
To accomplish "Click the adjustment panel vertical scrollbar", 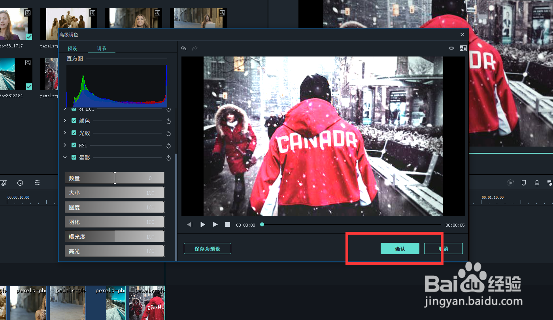I will click(x=176, y=207).
